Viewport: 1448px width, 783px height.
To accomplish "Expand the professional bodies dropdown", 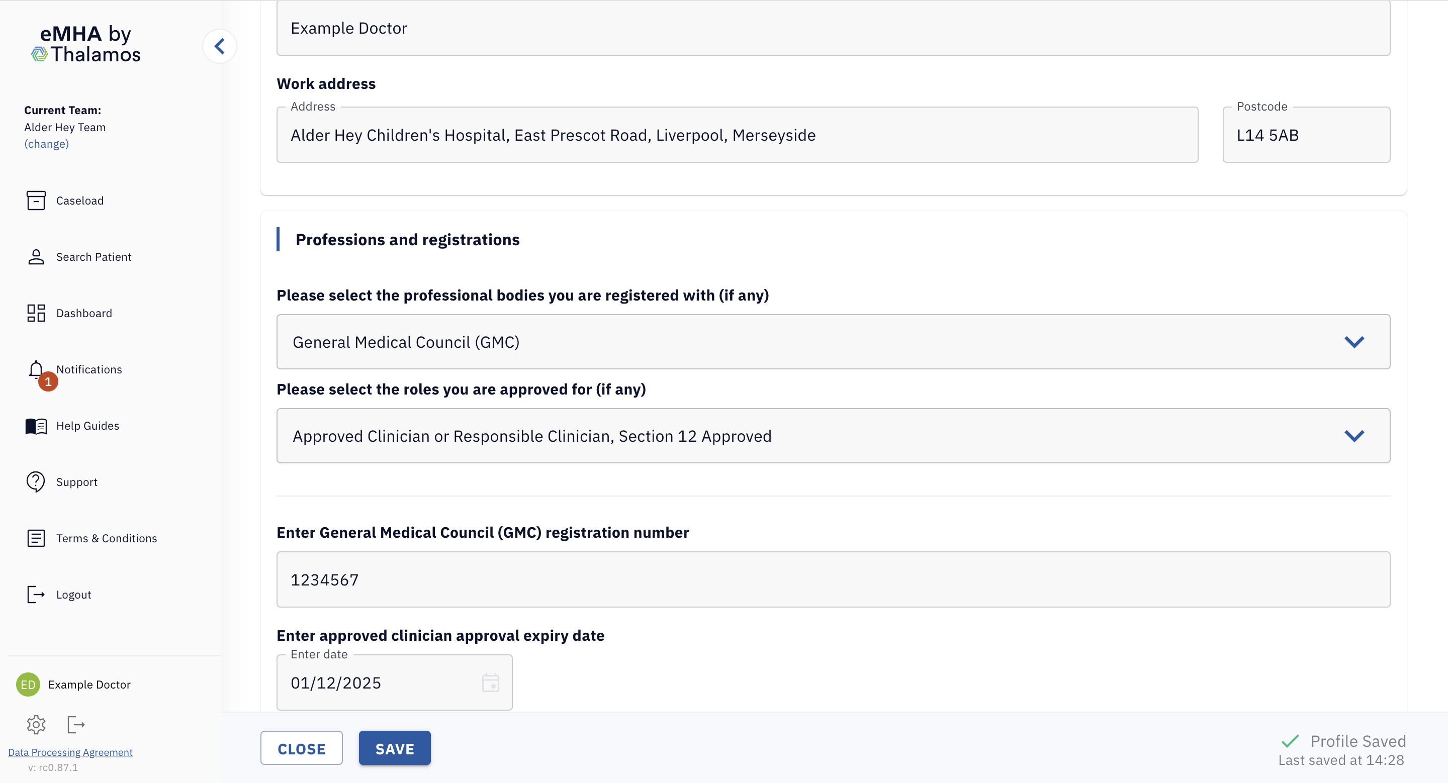I will [x=1354, y=342].
